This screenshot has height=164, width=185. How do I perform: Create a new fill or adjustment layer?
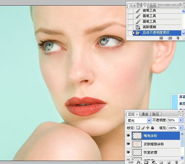coord(154,162)
